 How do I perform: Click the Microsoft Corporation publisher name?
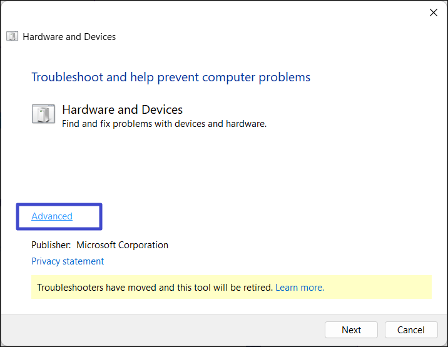click(x=122, y=245)
